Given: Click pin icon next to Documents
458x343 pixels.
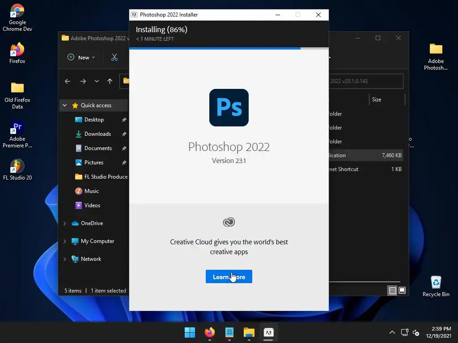Looking at the screenshot, I should pyautogui.click(x=124, y=148).
